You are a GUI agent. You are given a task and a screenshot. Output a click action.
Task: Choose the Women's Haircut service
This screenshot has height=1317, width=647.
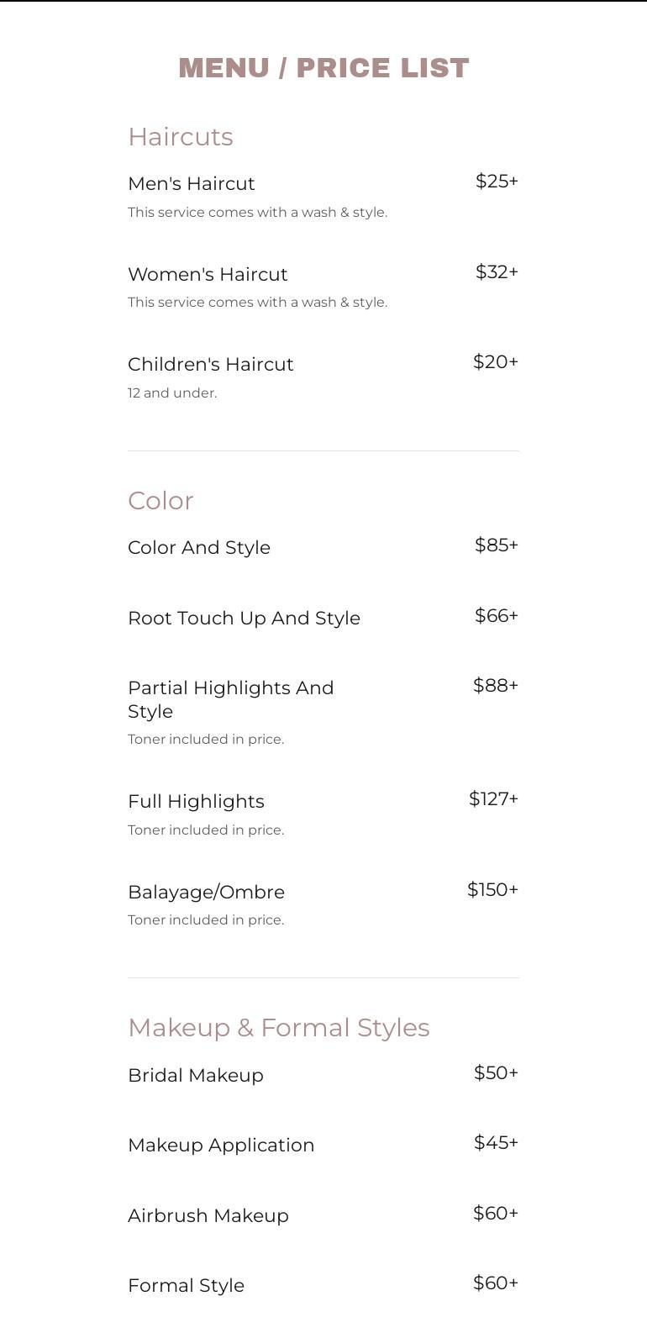tap(208, 275)
